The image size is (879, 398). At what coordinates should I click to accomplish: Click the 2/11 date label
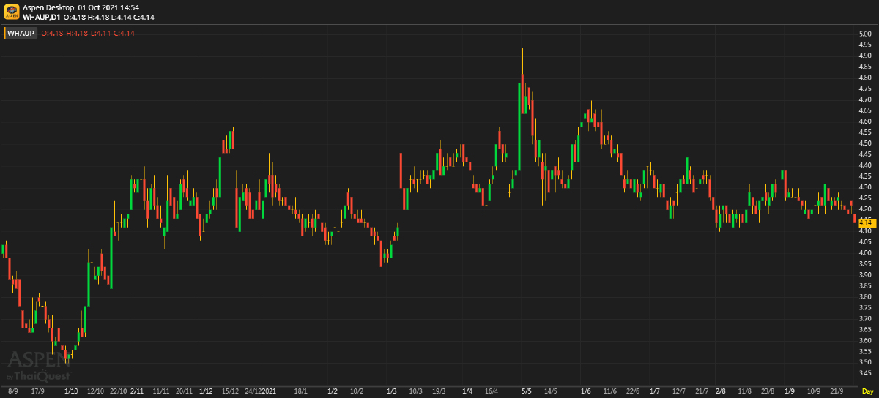pyautogui.click(x=136, y=392)
